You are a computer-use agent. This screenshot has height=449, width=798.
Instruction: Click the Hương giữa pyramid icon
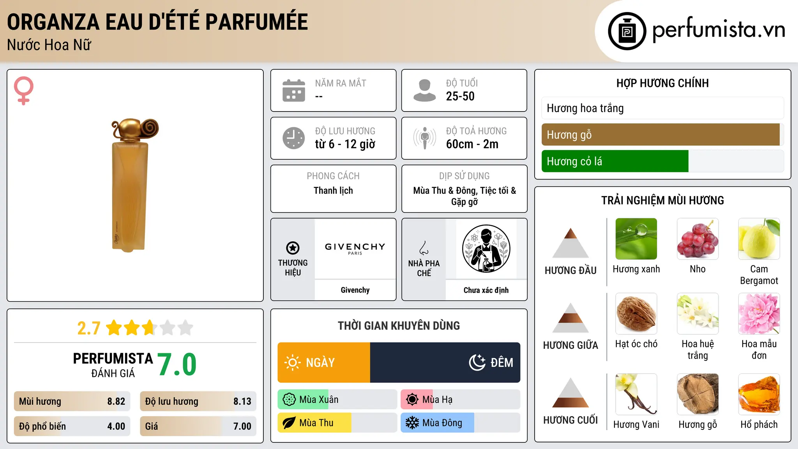(571, 318)
